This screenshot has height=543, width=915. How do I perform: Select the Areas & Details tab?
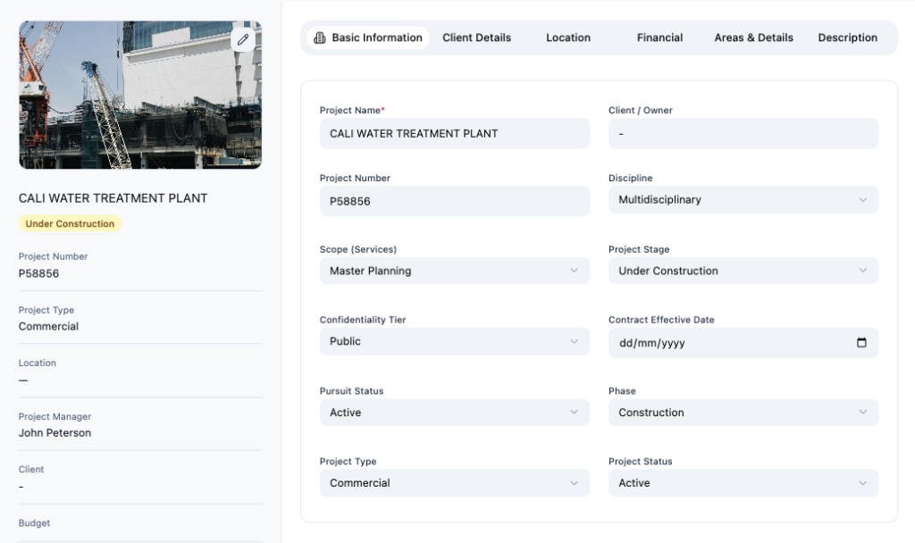point(753,38)
